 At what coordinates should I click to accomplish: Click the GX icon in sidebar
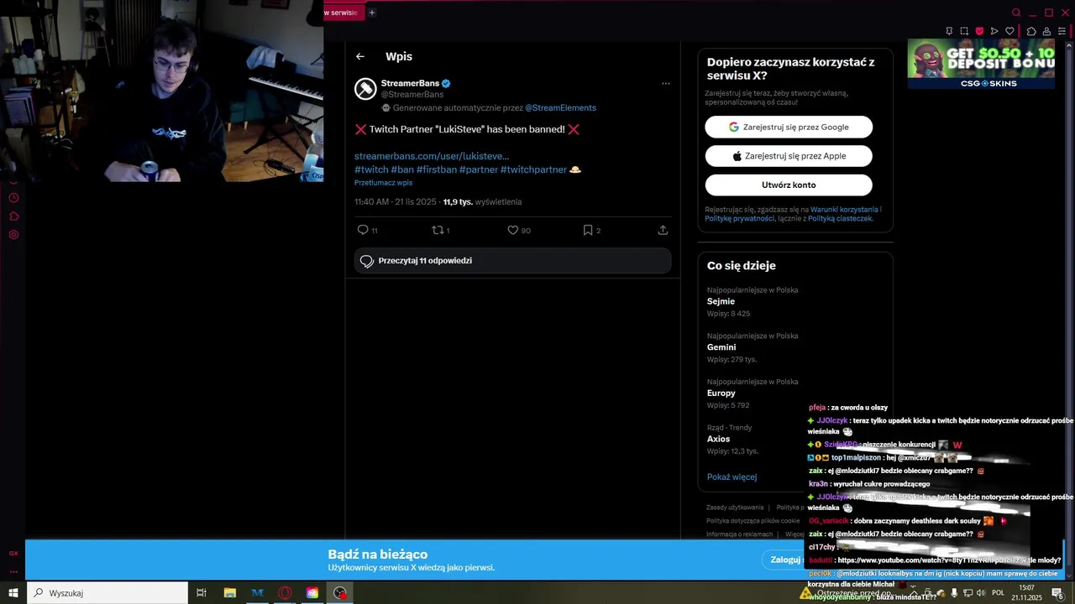[x=13, y=554]
